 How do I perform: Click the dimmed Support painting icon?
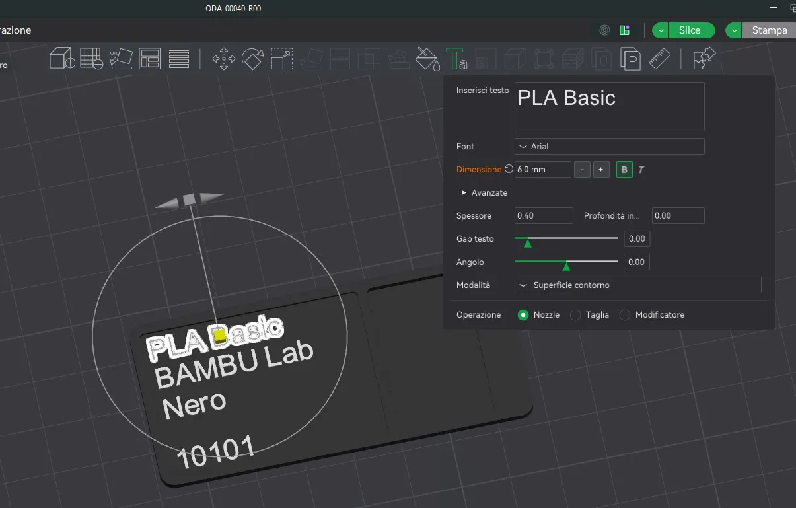pos(398,59)
